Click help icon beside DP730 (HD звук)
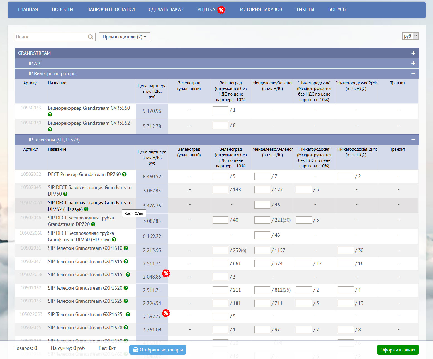Screen dimensions: 433x359 (114, 240)
